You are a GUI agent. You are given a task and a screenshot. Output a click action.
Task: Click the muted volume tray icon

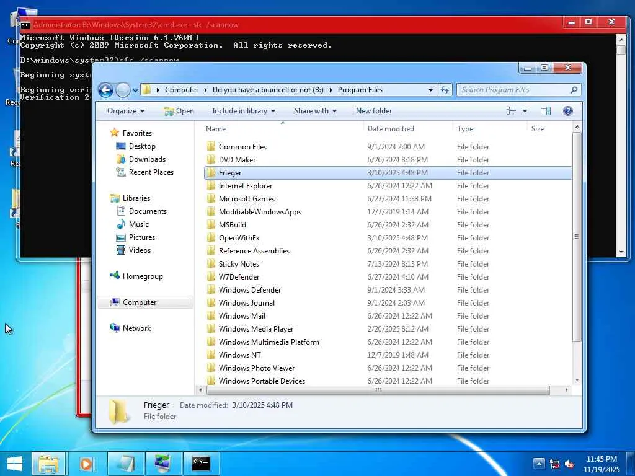569,464
